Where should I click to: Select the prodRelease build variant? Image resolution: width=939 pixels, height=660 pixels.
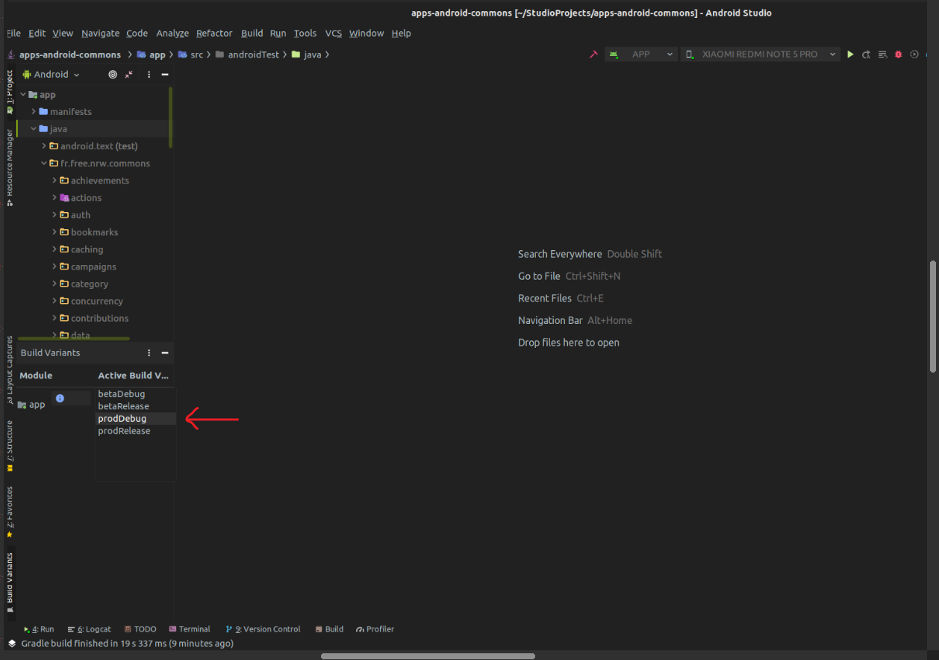[x=124, y=431]
